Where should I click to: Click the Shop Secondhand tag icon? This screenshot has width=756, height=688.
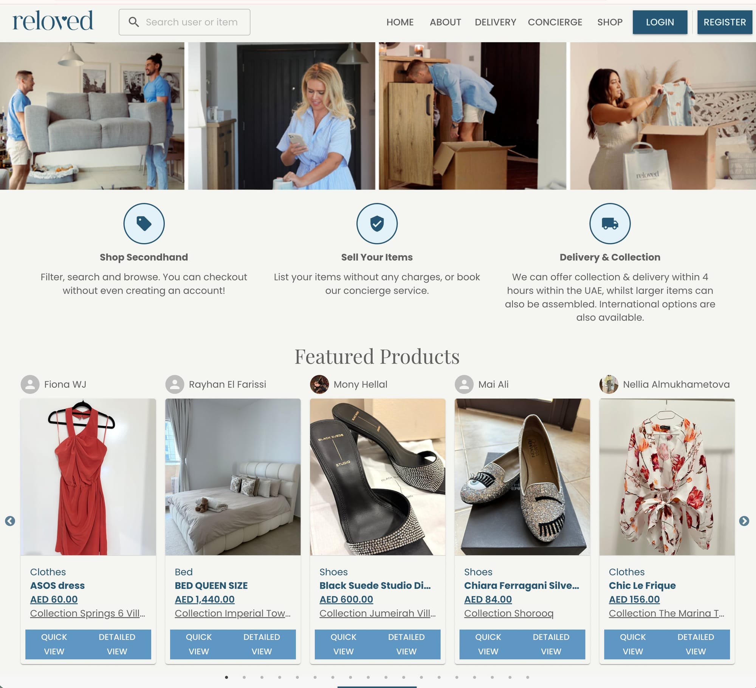coord(144,224)
